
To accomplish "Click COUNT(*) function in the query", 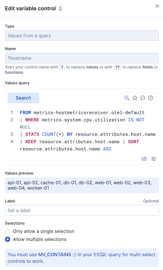I will point(53,134).
